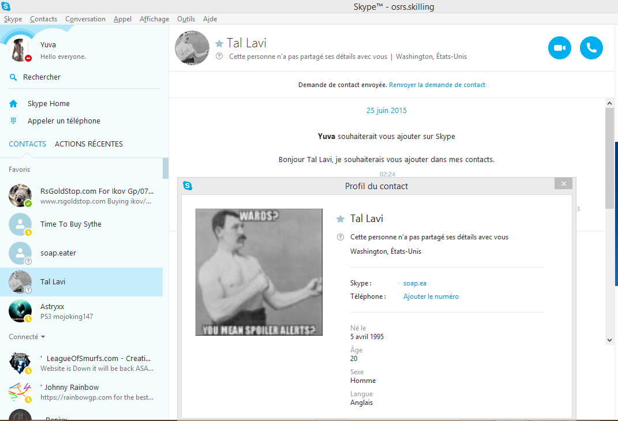Toggle favorite star next to Tal Lavi header
Image resolution: width=618 pixels, height=421 pixels.
[219, 43]
